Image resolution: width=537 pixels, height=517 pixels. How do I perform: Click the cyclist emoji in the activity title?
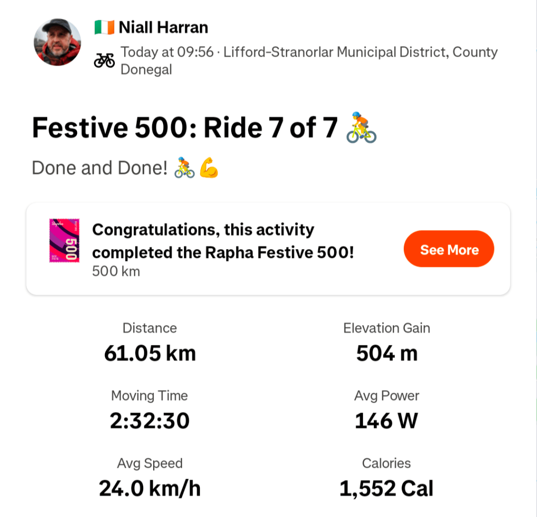click(x=361, y=128)
